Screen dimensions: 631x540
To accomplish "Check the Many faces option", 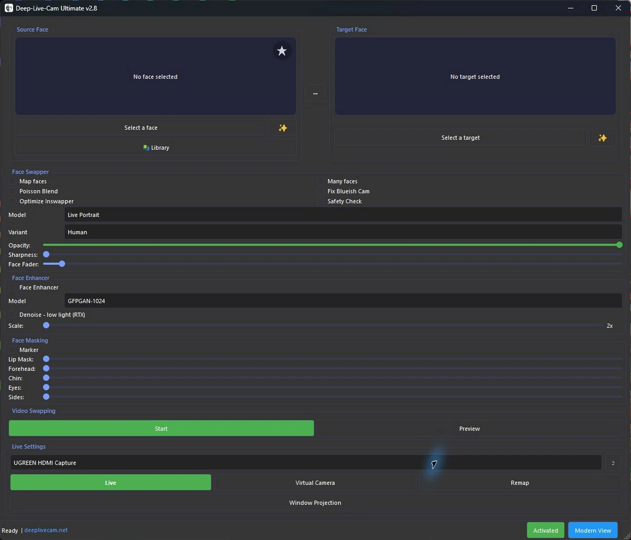I will pos(321,181).
